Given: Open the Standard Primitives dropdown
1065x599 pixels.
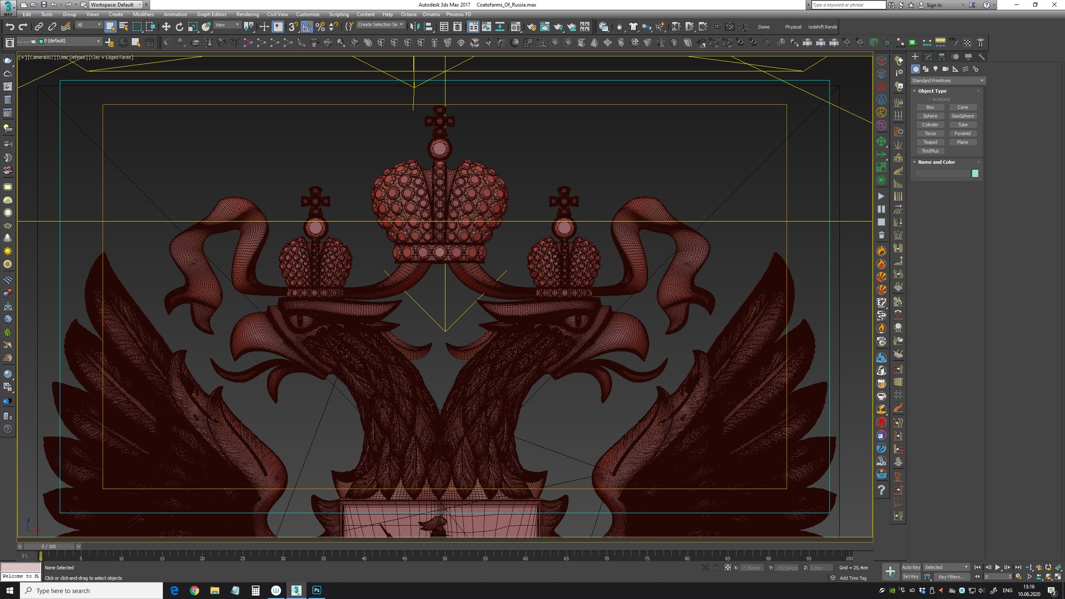Looking at the screenshot, I should coord(947,80).
